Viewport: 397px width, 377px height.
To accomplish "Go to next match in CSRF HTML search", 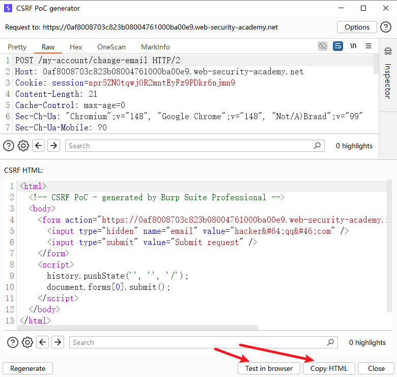I will tap(58, 342).
